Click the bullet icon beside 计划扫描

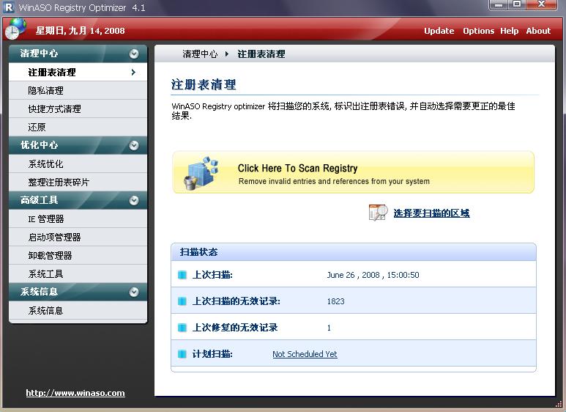182,354
